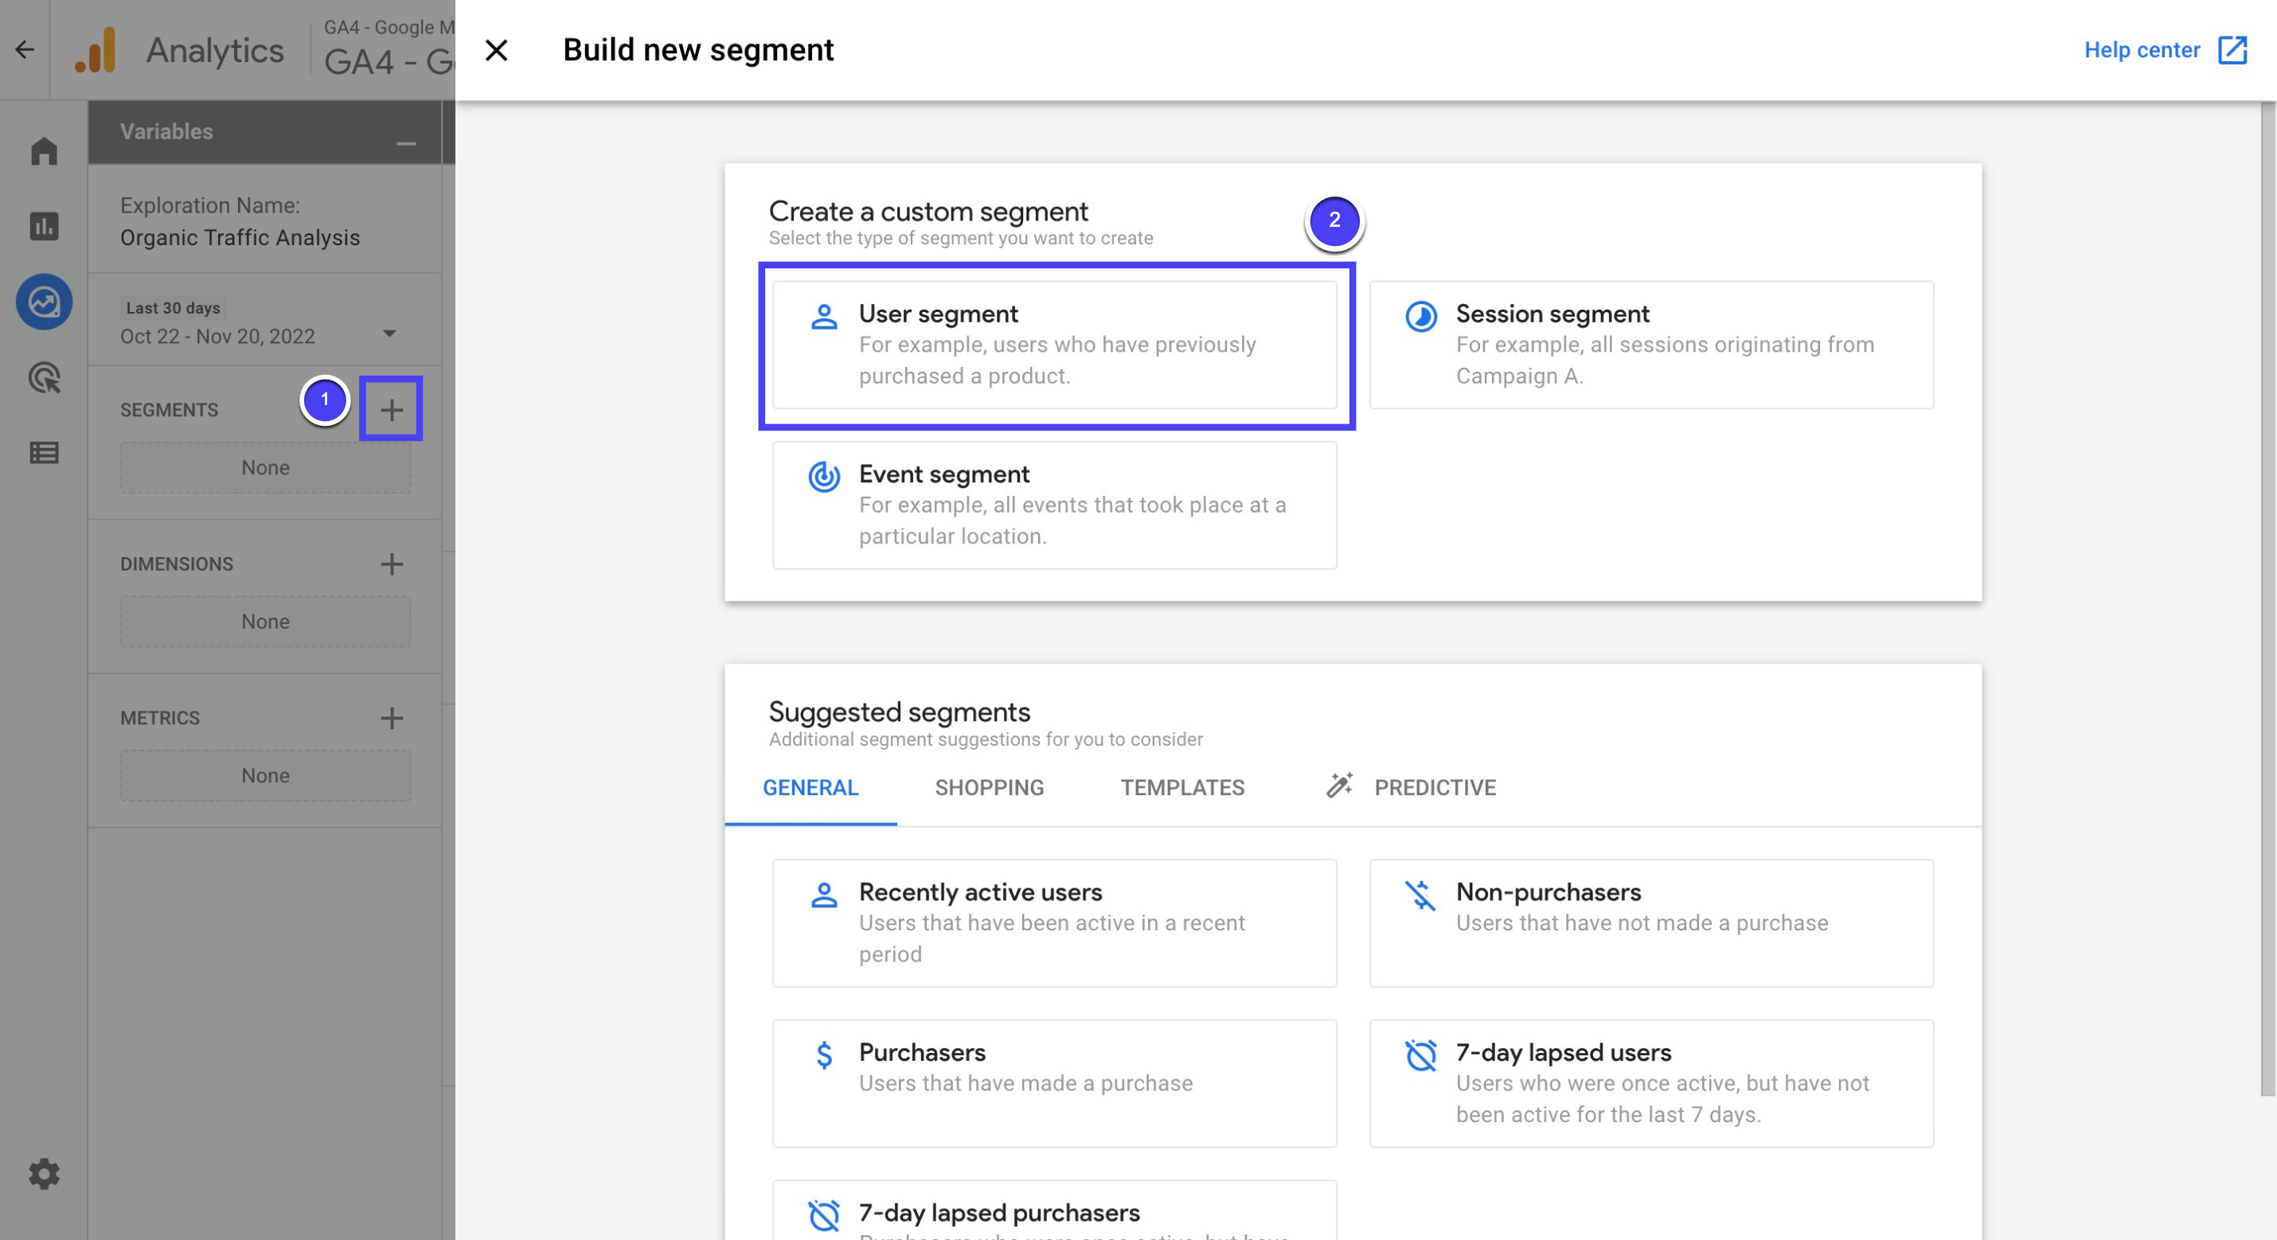Click the GA4 property name in header
Screen dimensions: 2277x1240
pyautogui.click(x=389, y=61)
